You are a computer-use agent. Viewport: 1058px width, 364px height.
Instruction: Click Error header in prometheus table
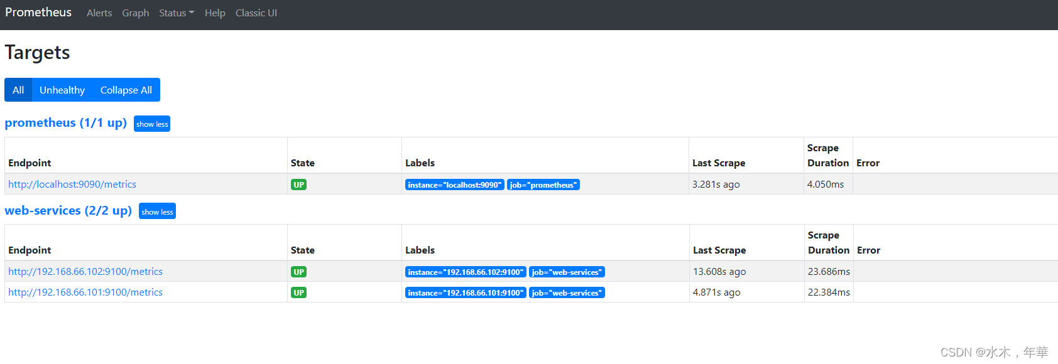[868, 163]
